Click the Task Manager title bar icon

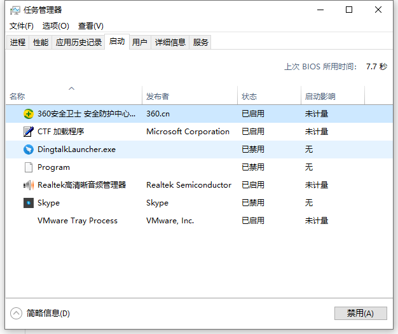[15, 10]
